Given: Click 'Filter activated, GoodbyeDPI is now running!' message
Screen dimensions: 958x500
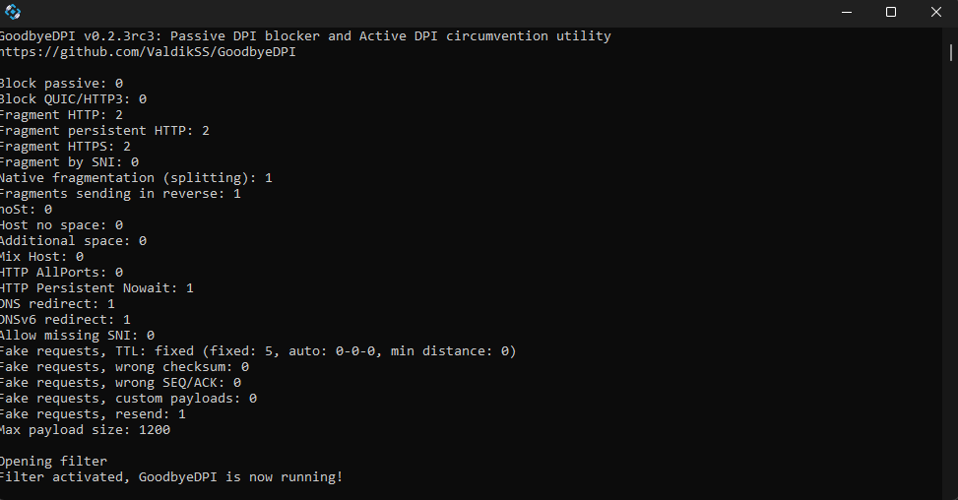Looking at the screenshot, I should (x=171, y=477).
